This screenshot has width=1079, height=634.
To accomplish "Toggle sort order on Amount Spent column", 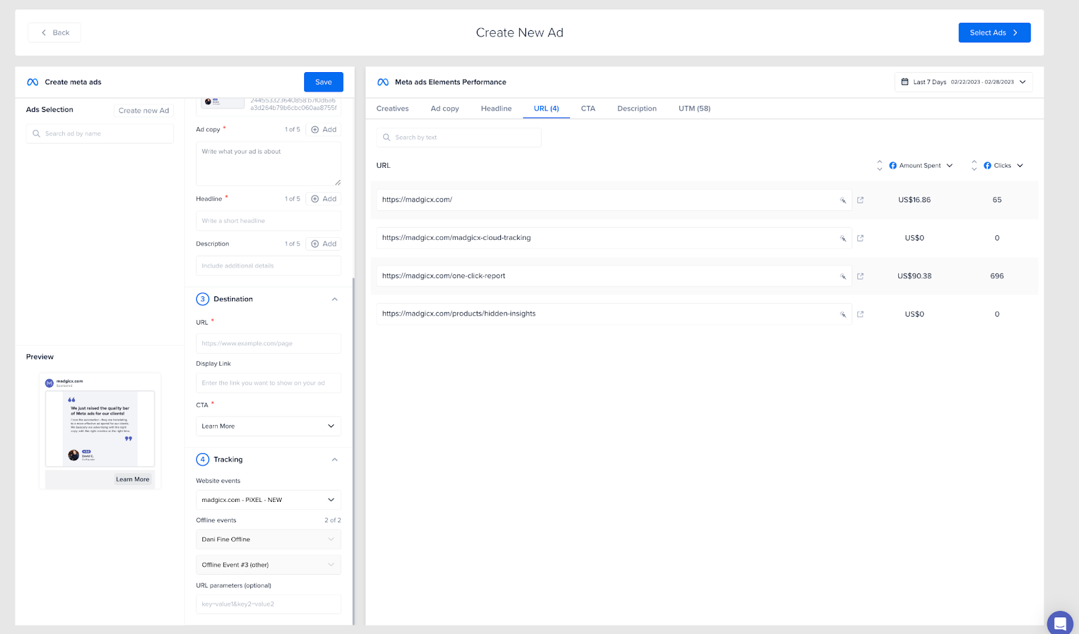I will pos(880,165).
